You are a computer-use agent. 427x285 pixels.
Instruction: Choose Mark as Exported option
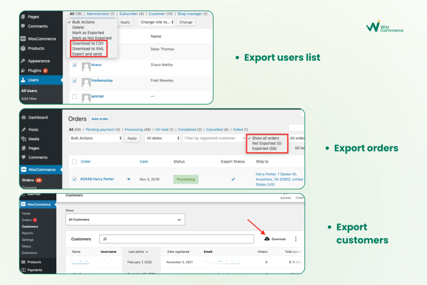pyautogui.click(x=88, y=33)
